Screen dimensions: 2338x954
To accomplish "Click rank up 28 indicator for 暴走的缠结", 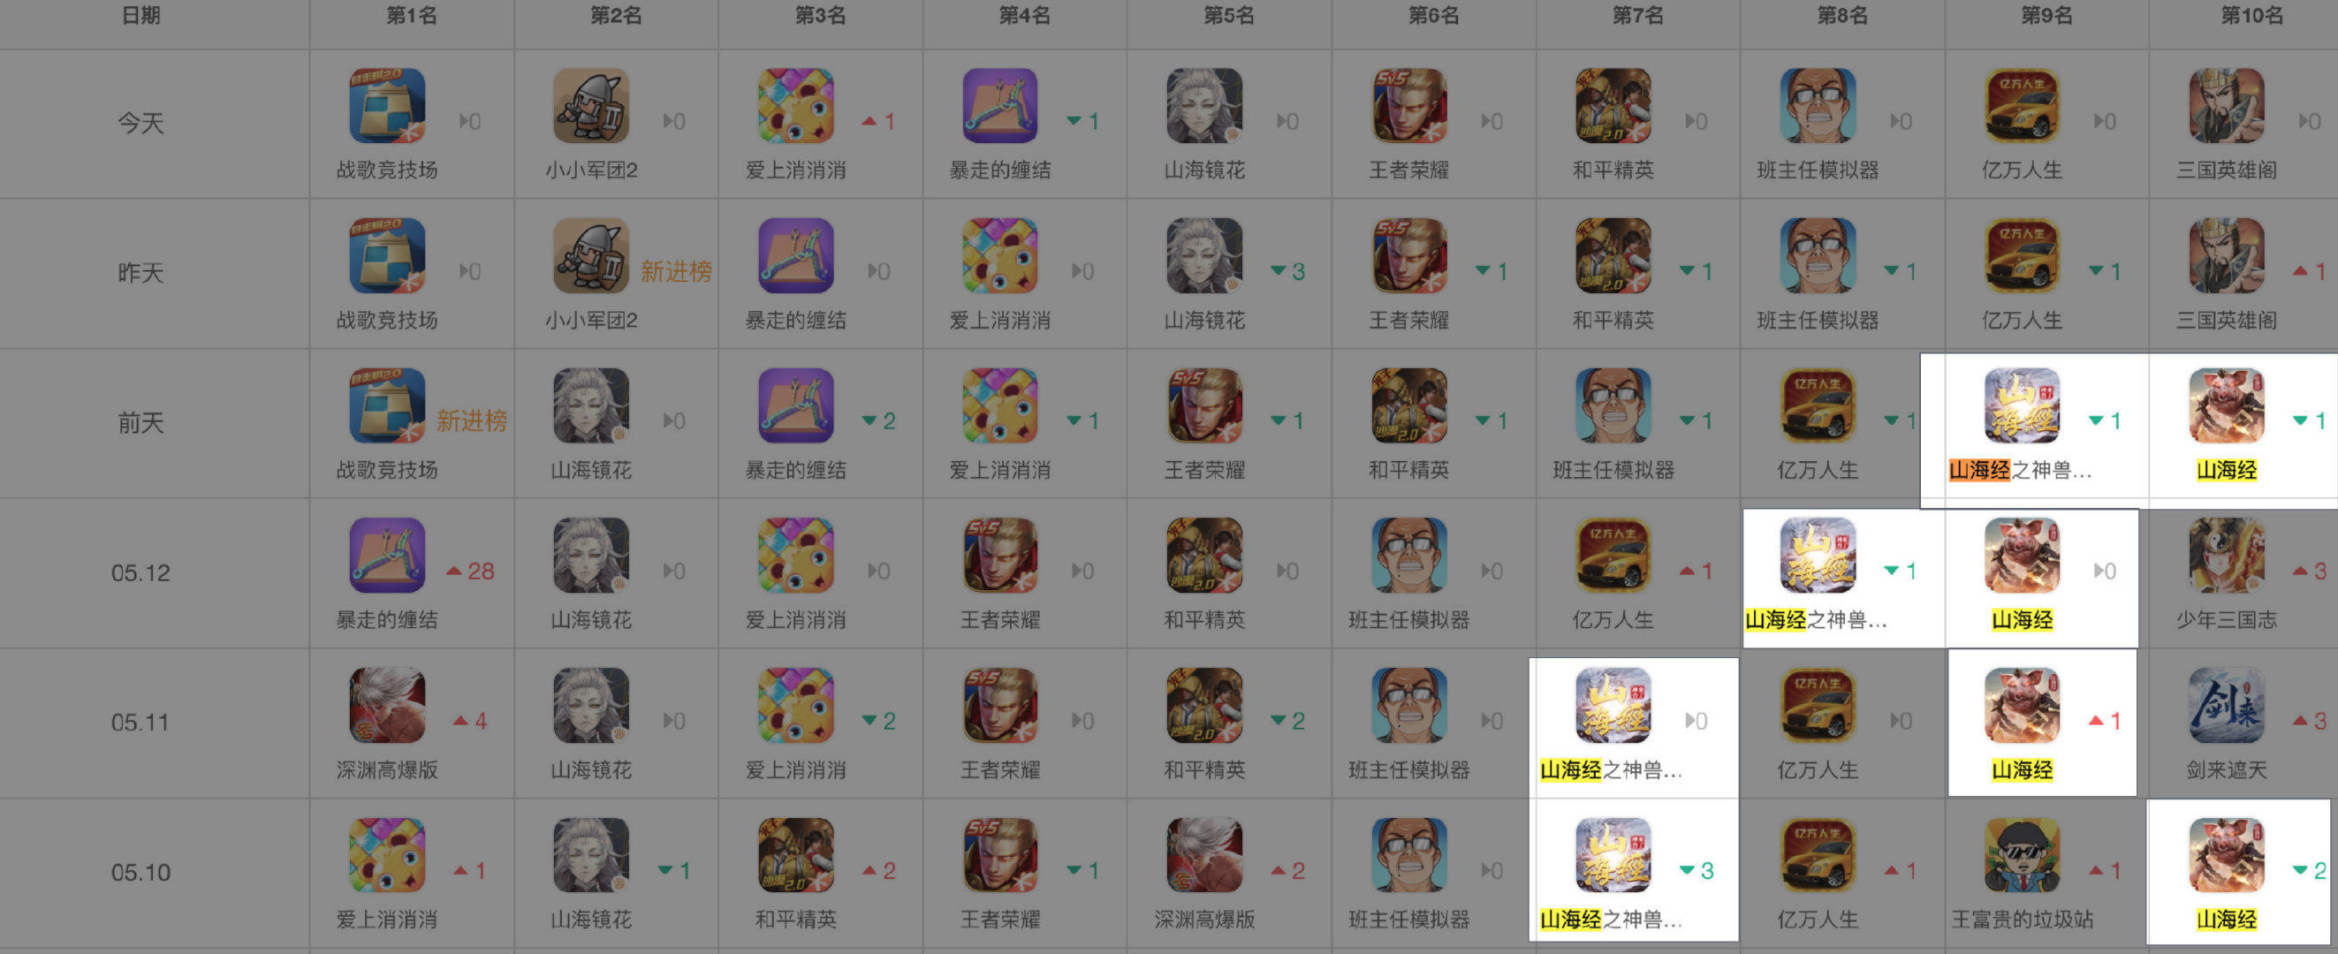I will [470, 571].
